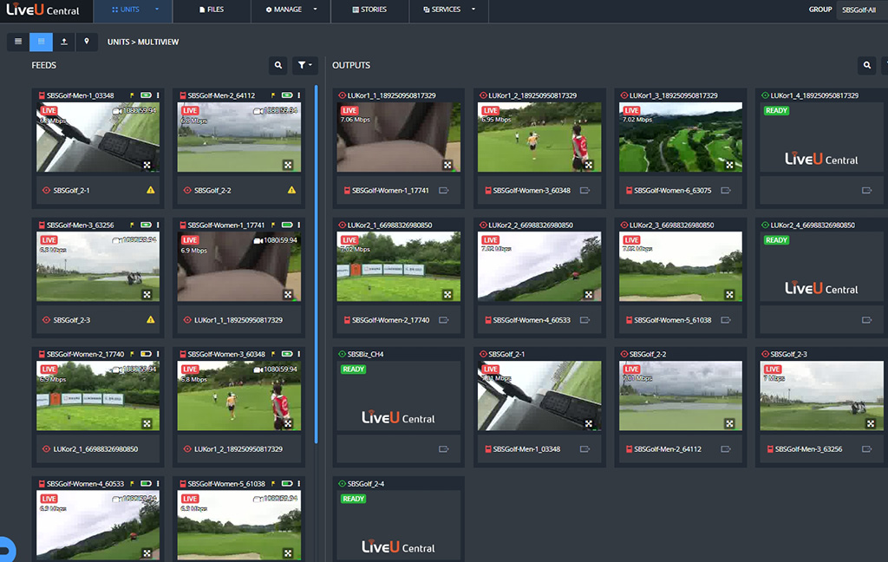Click the flag icon on SBSGolf-Men-2_64112 feed
The width and height of the screenshot is (888, 562).
point(273,95)
